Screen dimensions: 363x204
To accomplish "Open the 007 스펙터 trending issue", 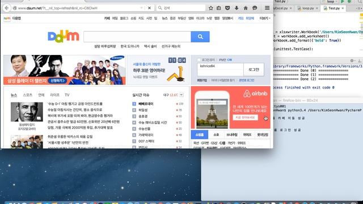I will pyautogui.click(x=146, y=141).
